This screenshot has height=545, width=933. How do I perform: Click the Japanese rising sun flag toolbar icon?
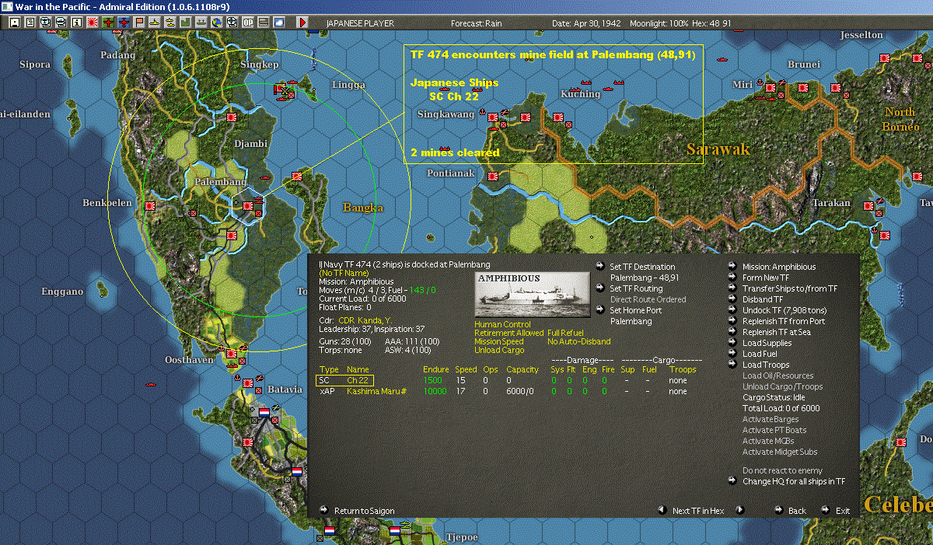[92, 23]
